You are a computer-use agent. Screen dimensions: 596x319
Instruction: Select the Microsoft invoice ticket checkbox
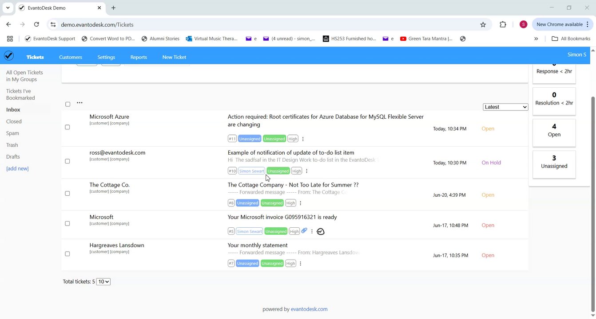coord(68,224)
